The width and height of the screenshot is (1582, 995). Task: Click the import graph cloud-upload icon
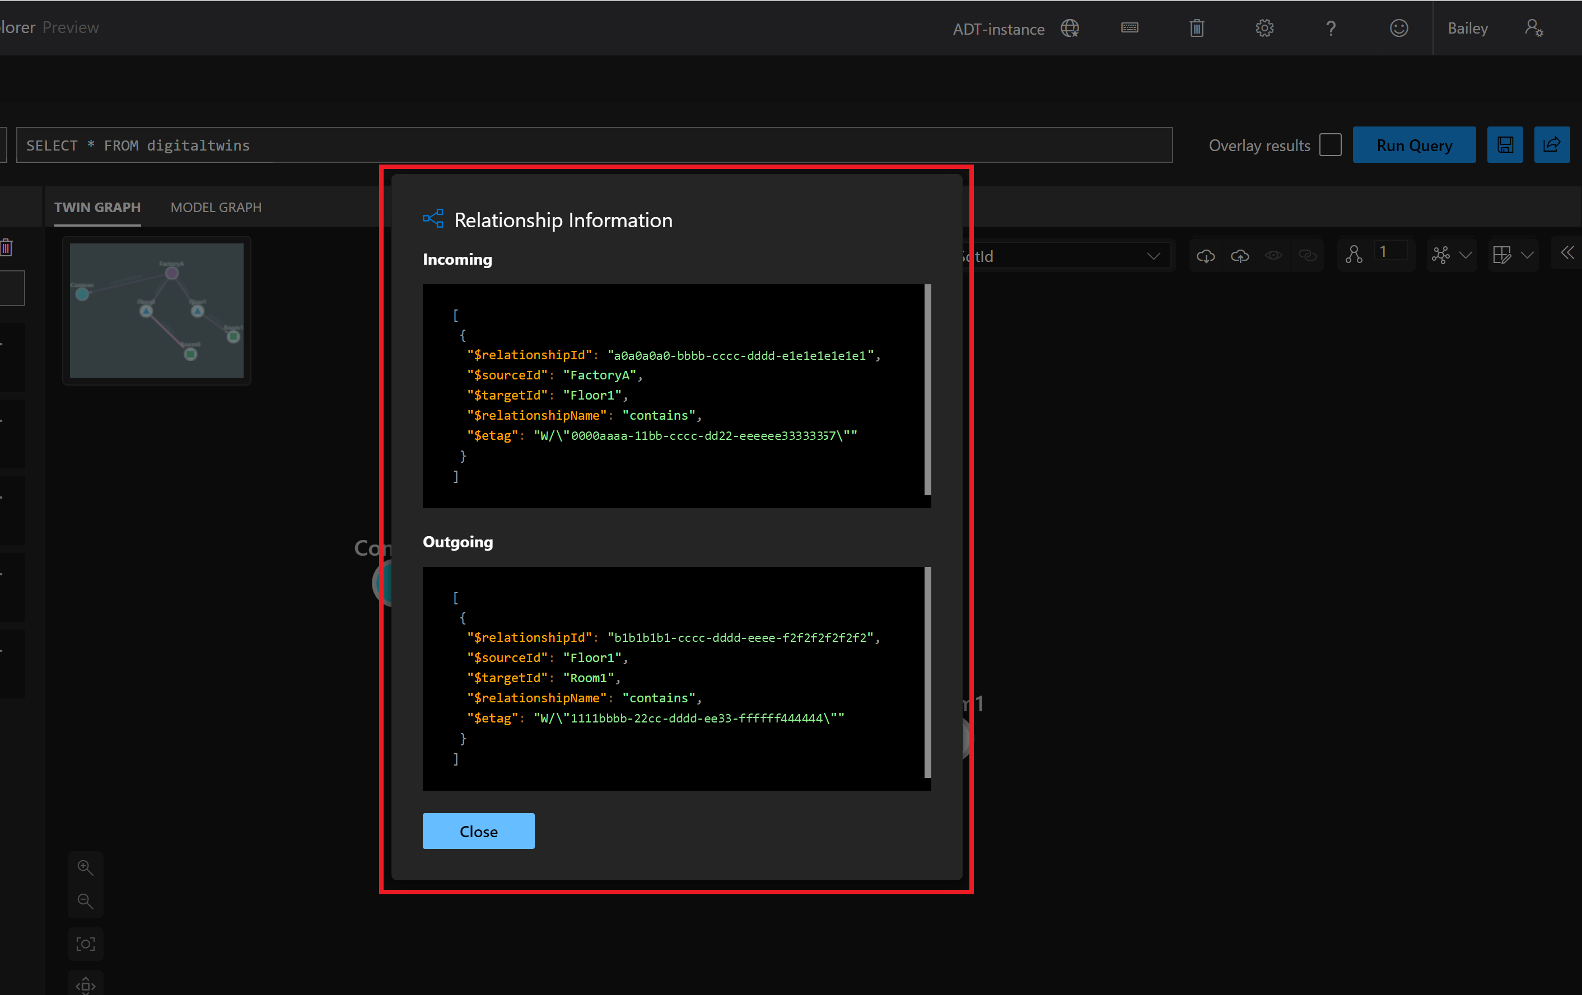[x=1240, y=256]
